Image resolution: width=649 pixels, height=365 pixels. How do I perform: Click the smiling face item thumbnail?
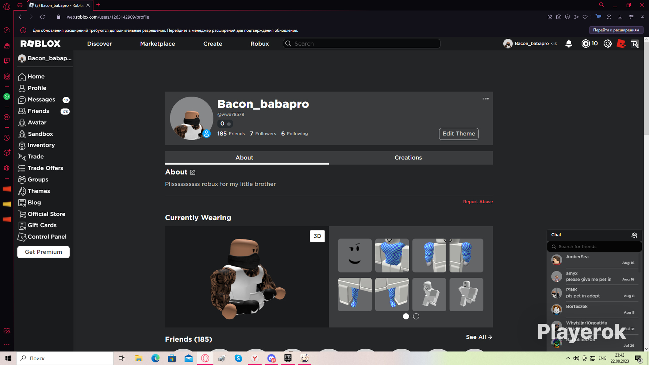355,255
